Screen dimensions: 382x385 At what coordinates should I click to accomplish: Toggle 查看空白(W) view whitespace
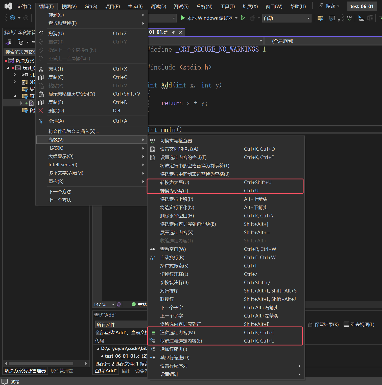[226, 249]
